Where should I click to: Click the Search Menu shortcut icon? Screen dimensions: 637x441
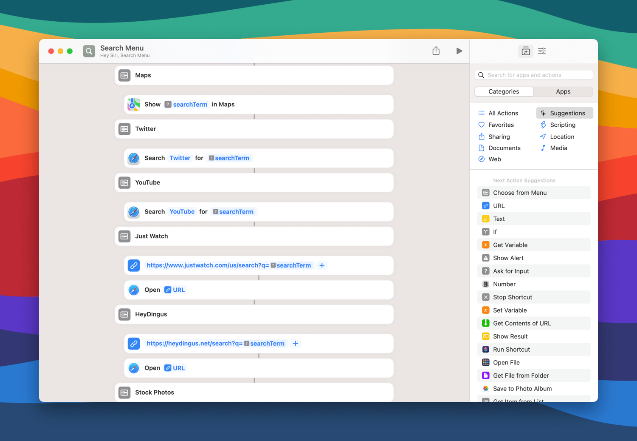(89, 51)
